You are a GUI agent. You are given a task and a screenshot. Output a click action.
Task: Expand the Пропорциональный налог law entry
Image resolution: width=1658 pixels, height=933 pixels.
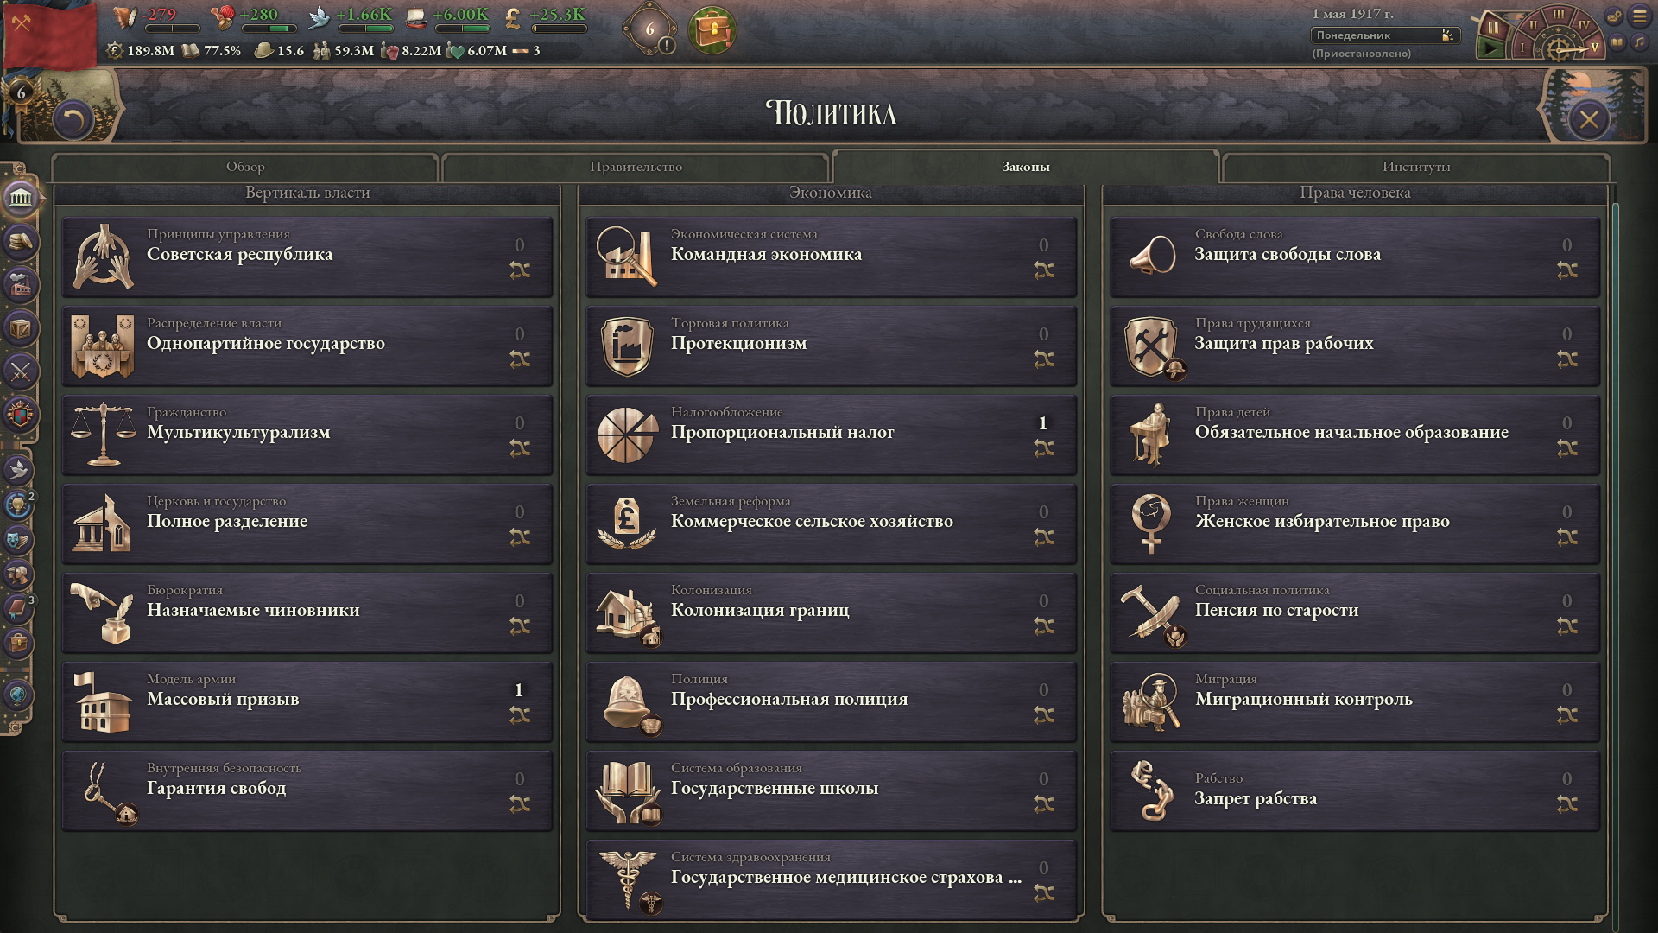tap(831, 435)
